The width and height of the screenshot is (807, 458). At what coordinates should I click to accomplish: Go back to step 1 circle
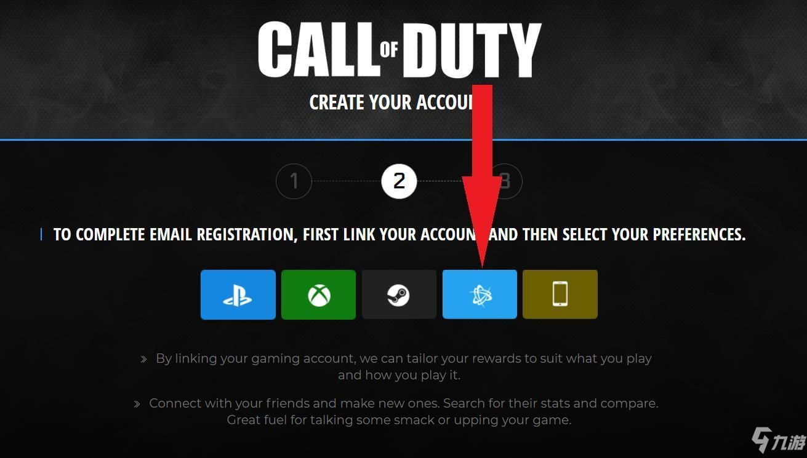(294, 181)
